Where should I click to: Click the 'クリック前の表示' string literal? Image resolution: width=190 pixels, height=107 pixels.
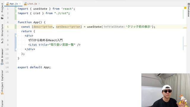[x=139, y=27]
